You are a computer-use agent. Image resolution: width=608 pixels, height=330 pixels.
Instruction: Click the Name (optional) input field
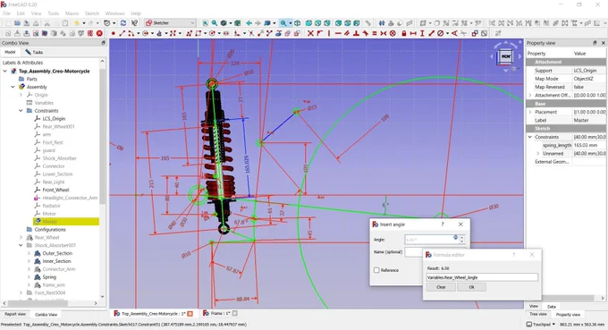click(413, 252)
